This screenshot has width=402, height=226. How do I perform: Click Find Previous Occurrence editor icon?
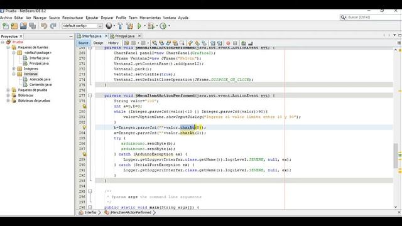[161, 43]
